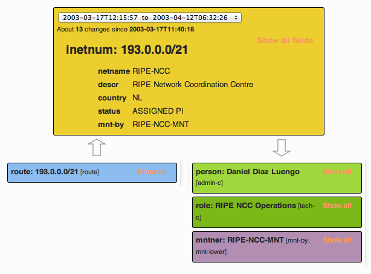Image resolution: width=371 pixels, height=274 pixels.
Task: Click the netname field label
Action: (114, 71)
